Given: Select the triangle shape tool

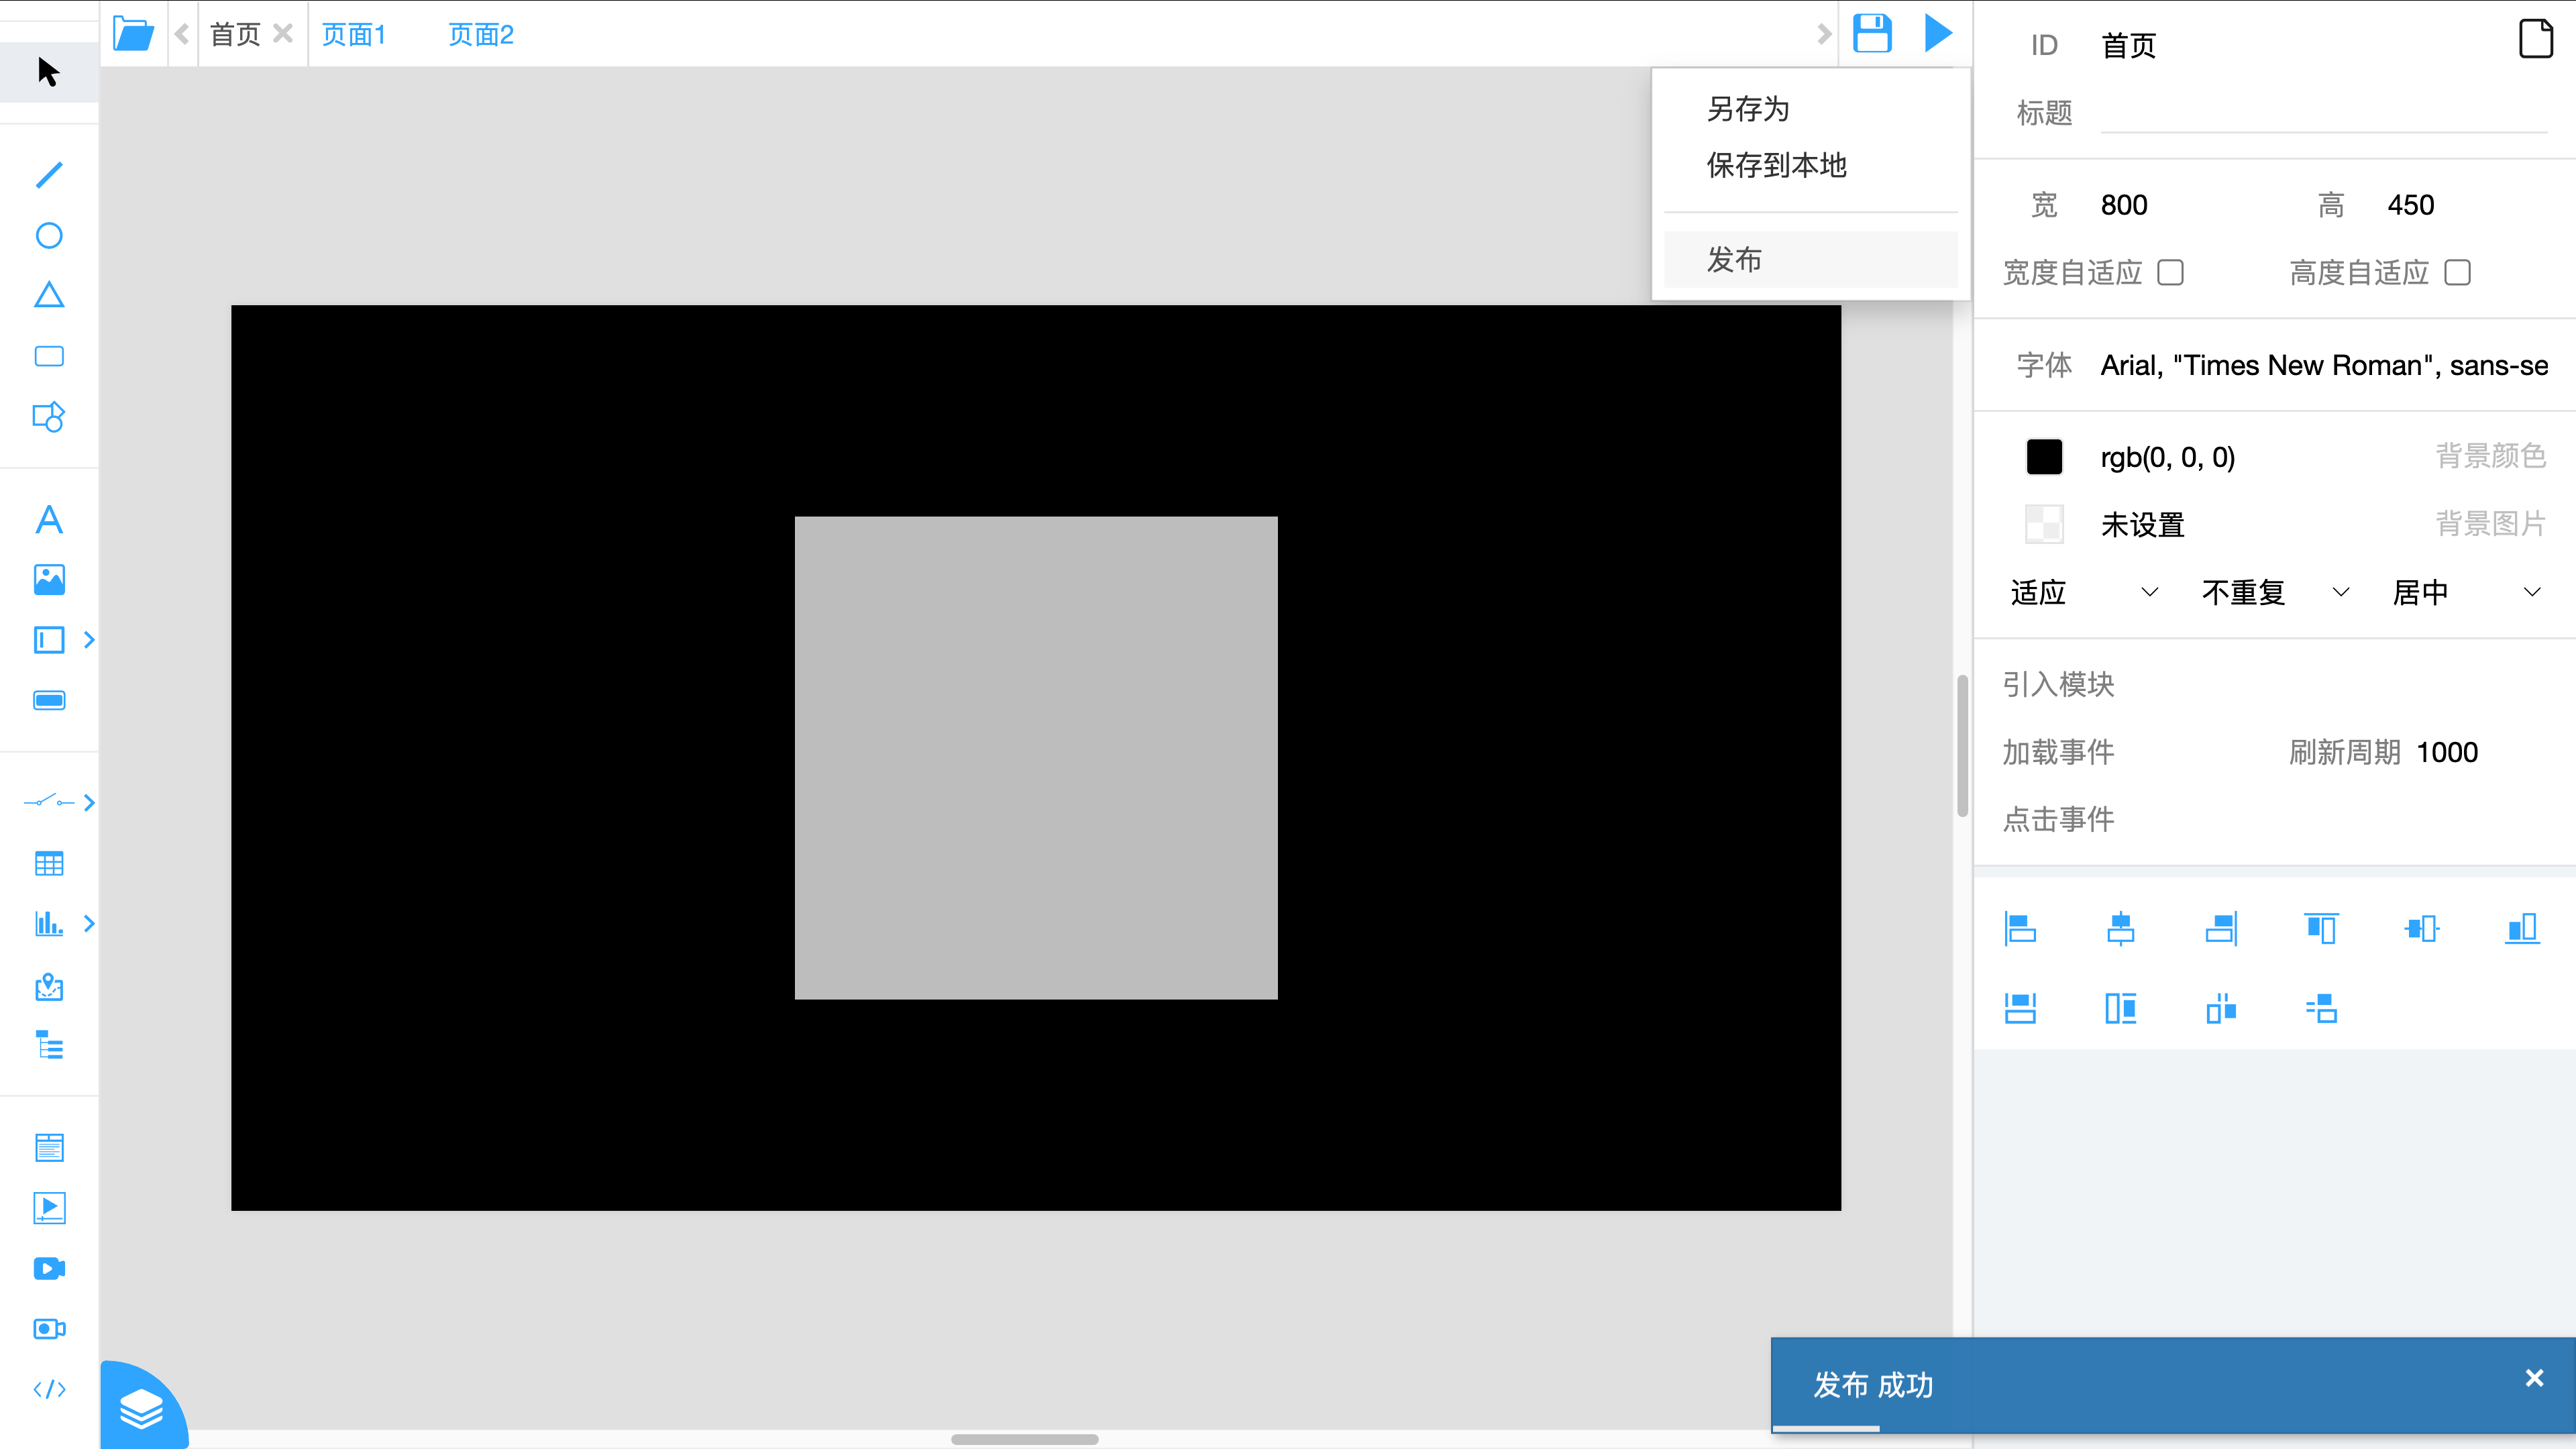Looking at the screenshot, I should [x=49, y=295].
